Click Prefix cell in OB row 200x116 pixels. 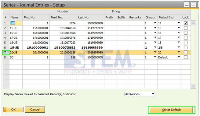click(x=110, y=23)
